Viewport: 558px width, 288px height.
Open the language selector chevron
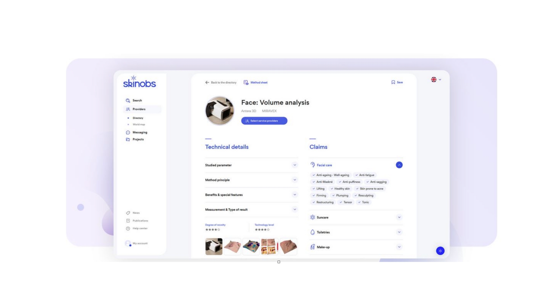tap(440, 80)
